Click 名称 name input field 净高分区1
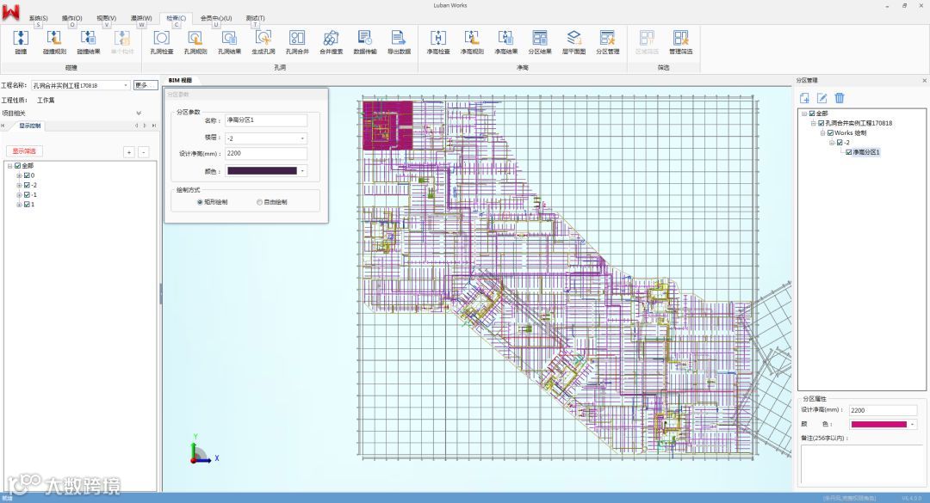 coord(266,120)
